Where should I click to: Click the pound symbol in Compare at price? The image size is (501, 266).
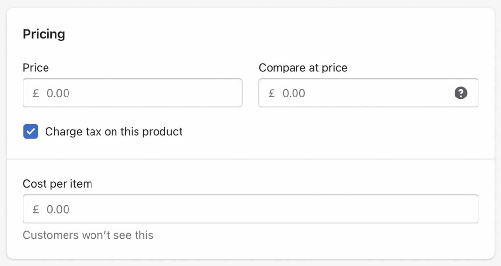(x=272, y=93)
